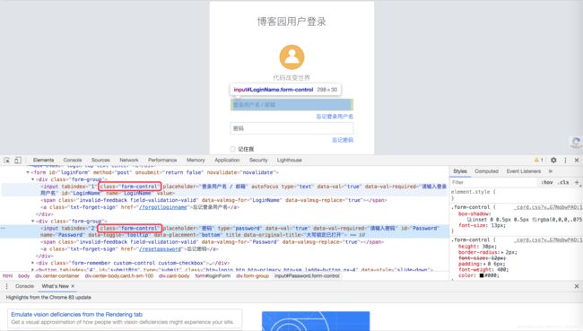Toggle the .cls class editor

click(563, 182)
